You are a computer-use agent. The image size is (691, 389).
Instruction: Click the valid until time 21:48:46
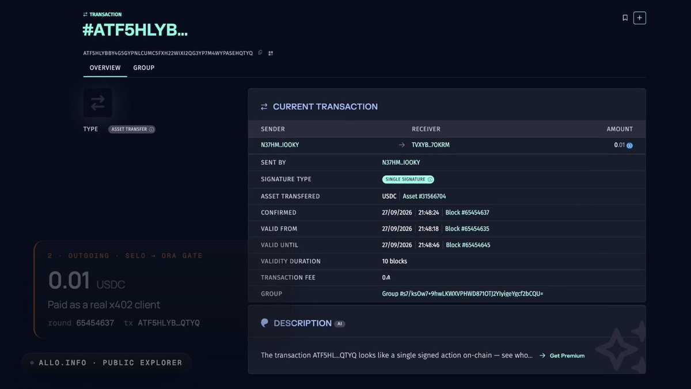pyautogui.click(x=428, y=245)
